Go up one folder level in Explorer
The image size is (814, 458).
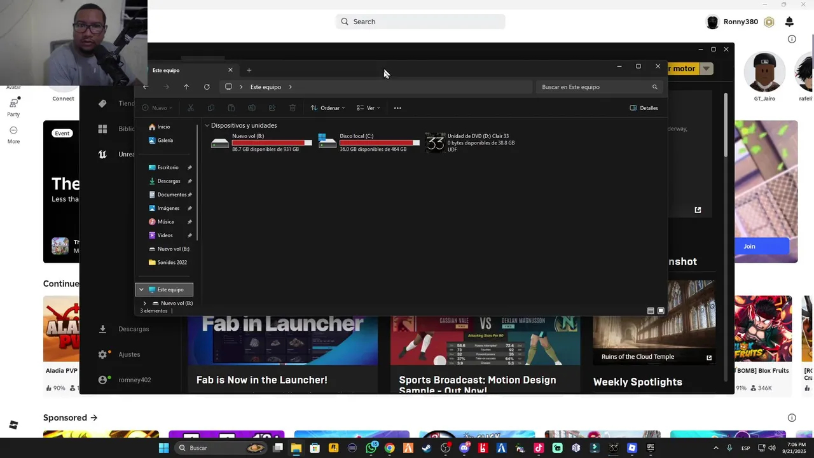click(x=186, y=87)
